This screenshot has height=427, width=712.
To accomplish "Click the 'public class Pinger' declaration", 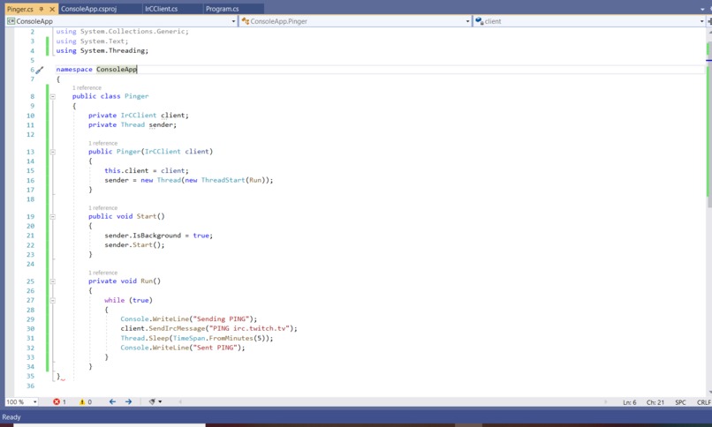I will pos(110,96).
